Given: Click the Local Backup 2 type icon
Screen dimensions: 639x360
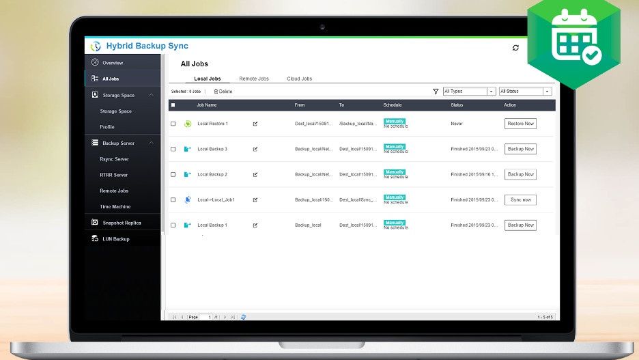Looking at the screenshot, I should (188, 174).
